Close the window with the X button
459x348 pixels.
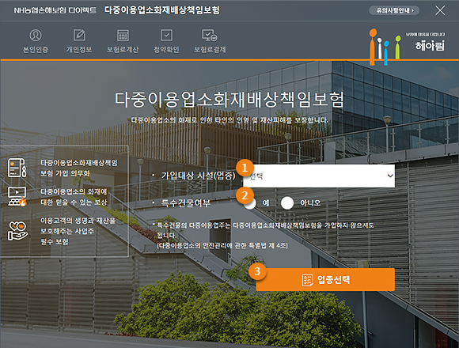point(440,10)
